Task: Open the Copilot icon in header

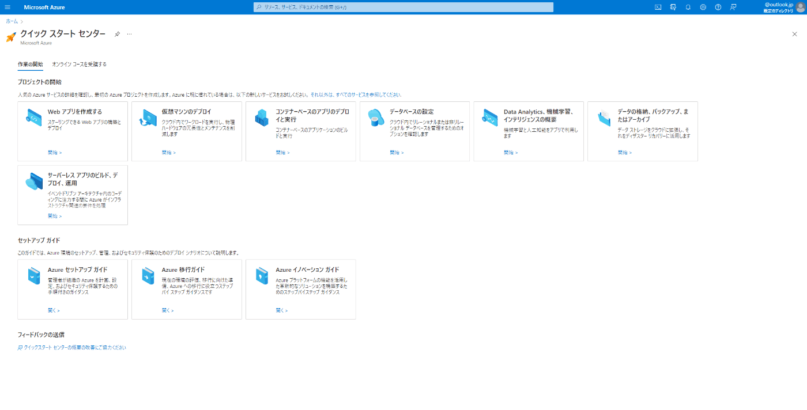Action: (x=673, y=7)
